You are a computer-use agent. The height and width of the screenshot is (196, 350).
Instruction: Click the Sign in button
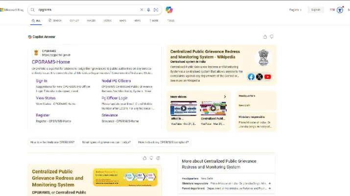pyautogui.click(x=316, y=10)
